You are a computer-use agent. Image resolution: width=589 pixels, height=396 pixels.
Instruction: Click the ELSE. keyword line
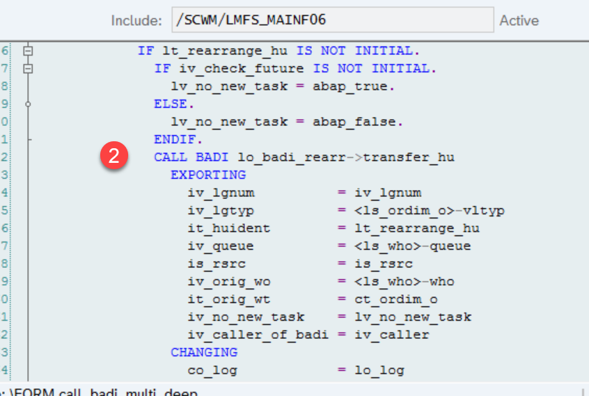pyautogui.click(x=174, y=104)
